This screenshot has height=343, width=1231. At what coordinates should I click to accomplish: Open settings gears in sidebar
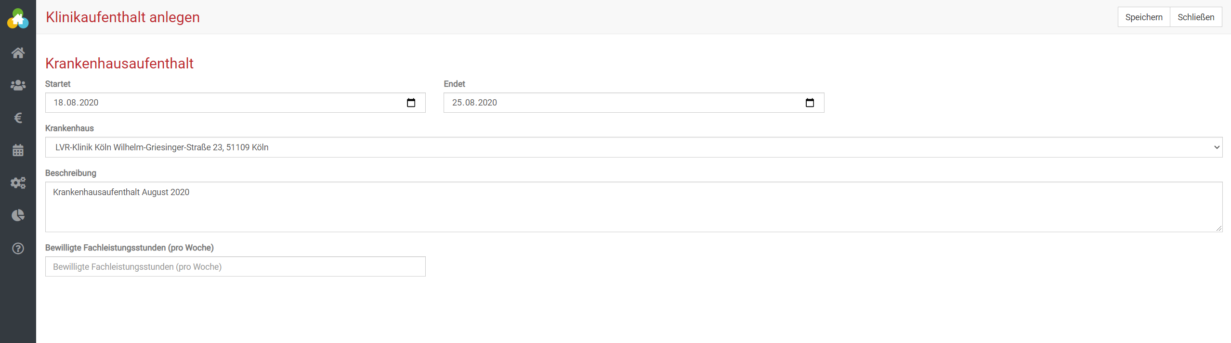point(18,183)
